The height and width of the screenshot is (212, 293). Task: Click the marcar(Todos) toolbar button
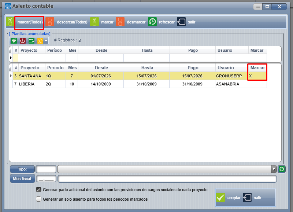[x=30, y=22]
